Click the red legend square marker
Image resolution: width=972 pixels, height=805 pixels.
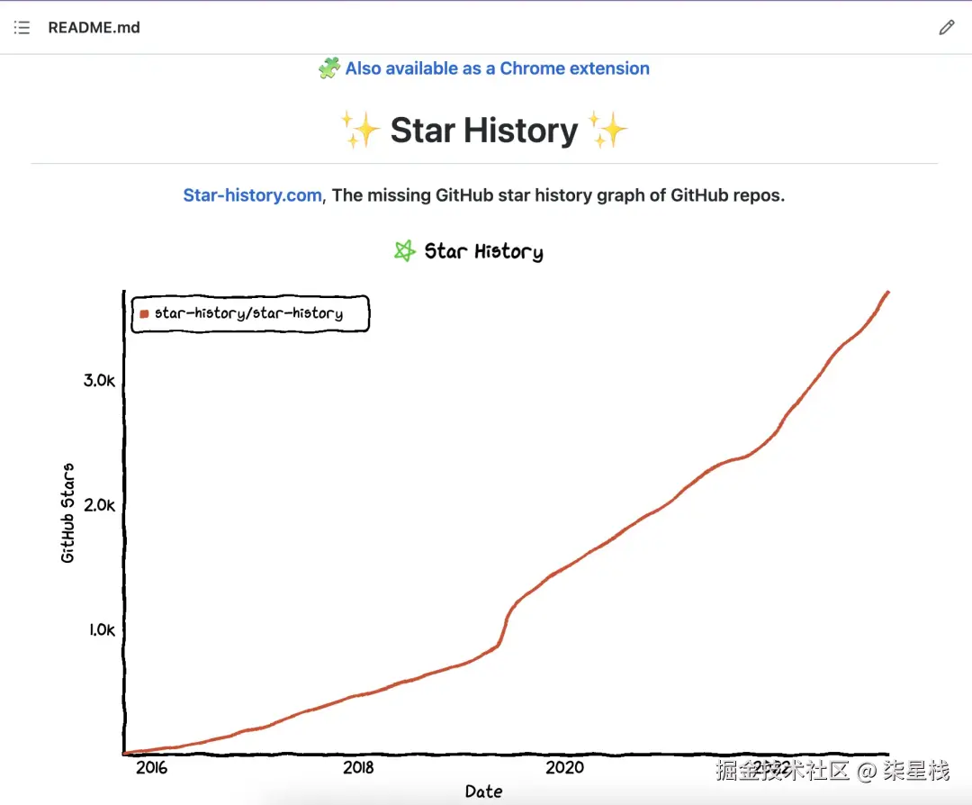[143, 313]
